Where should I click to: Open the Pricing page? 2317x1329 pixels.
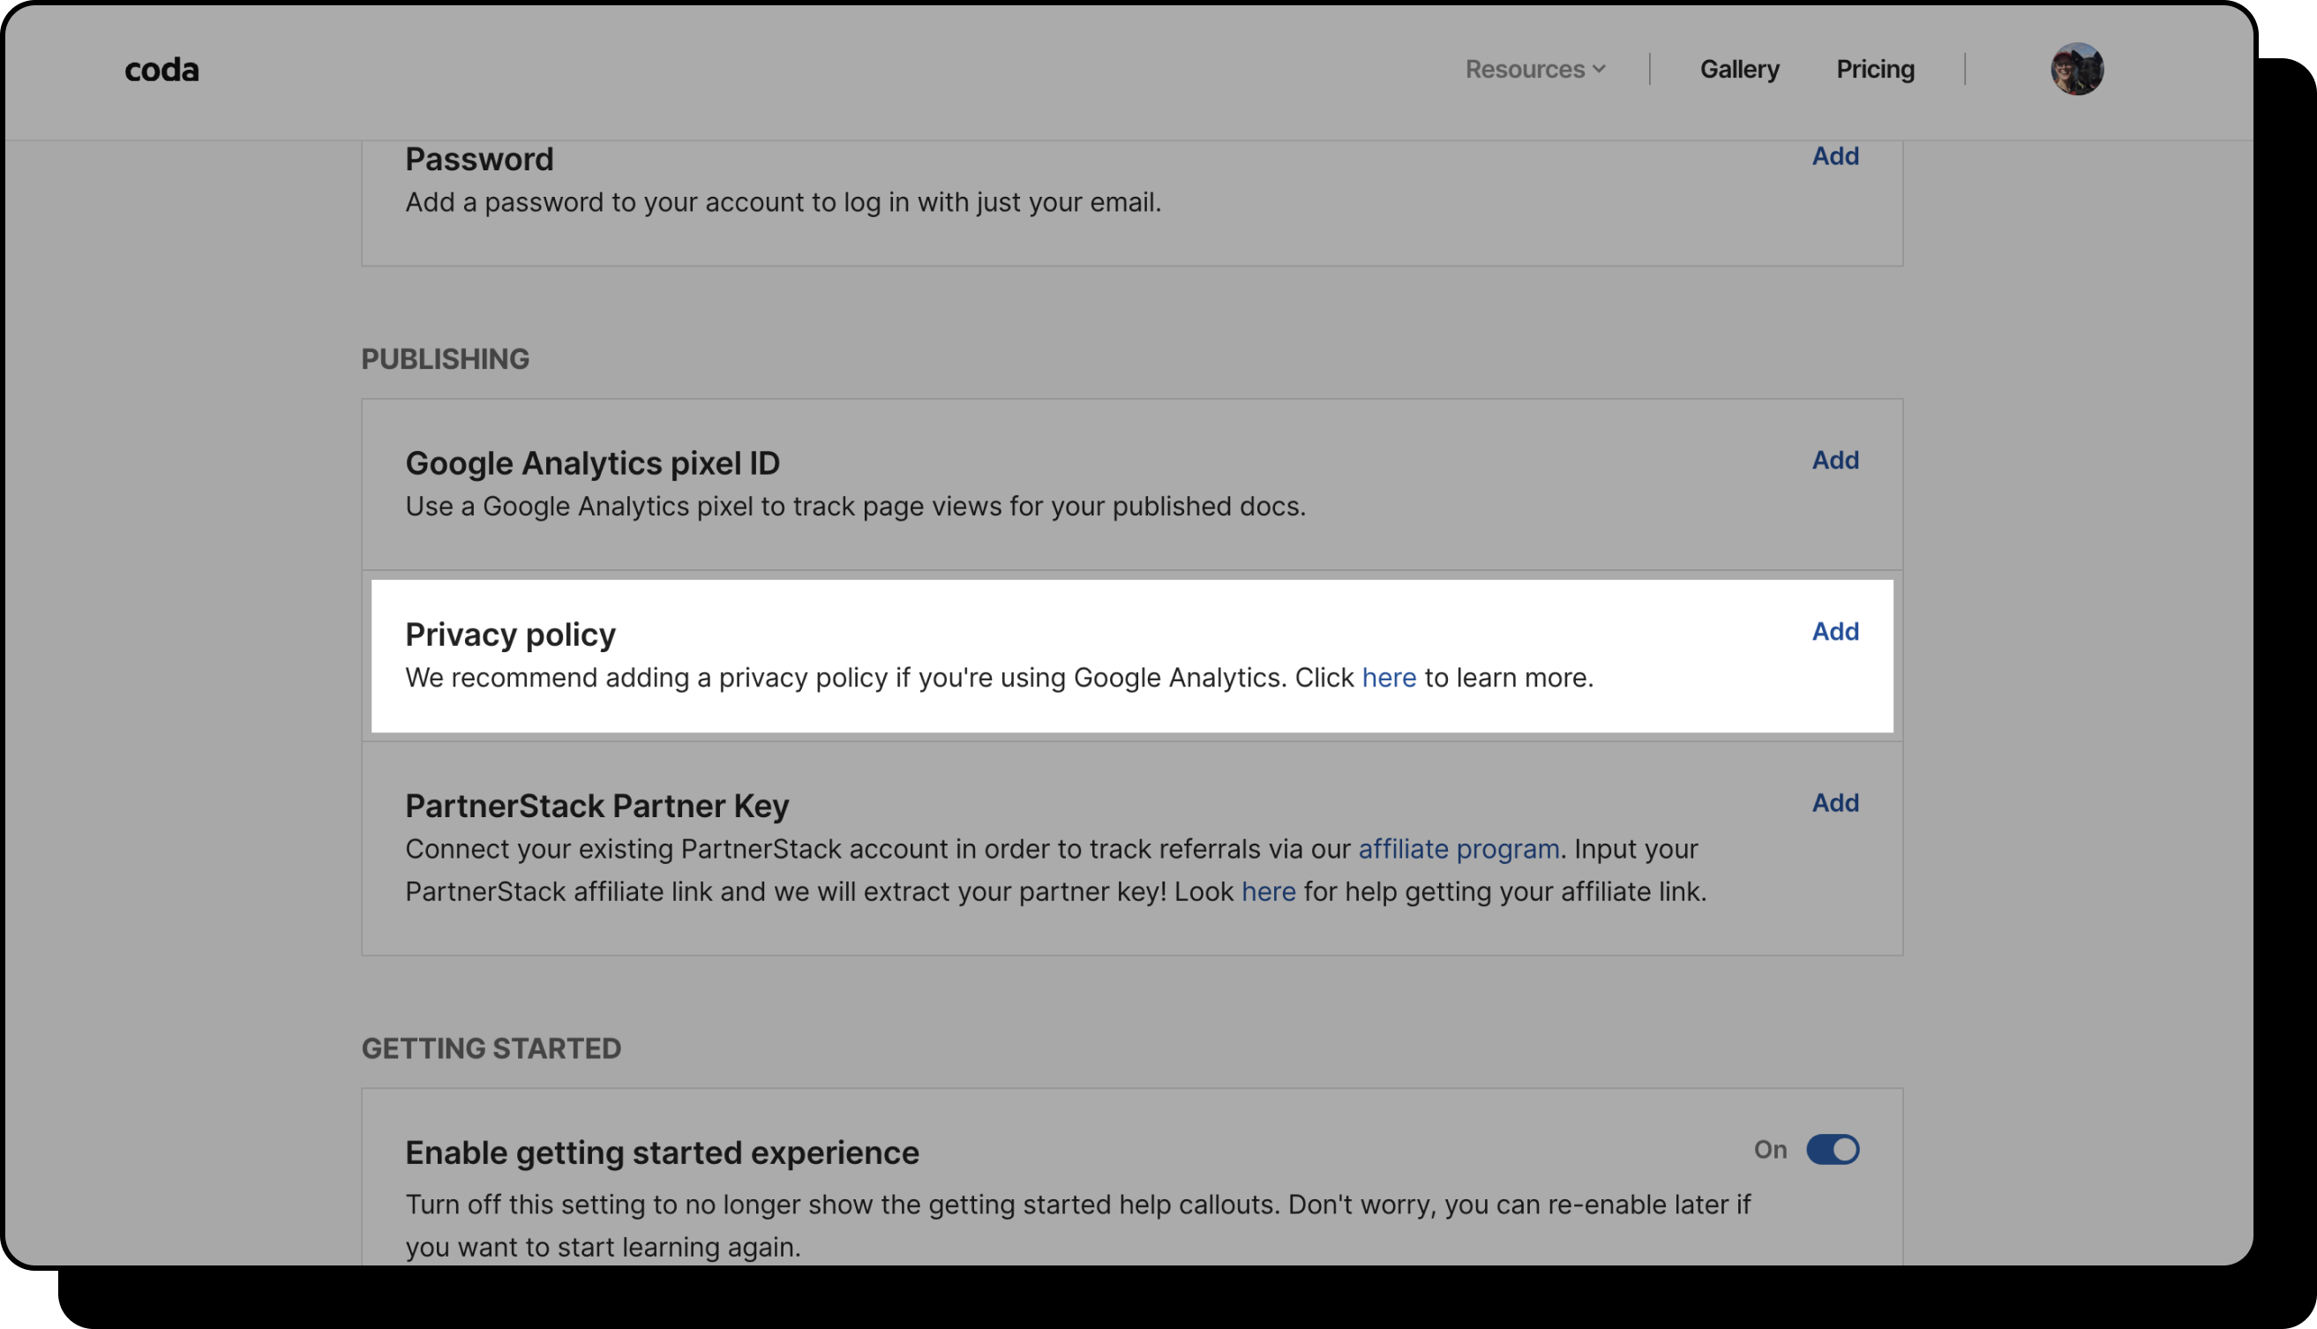coord(1874,70)
